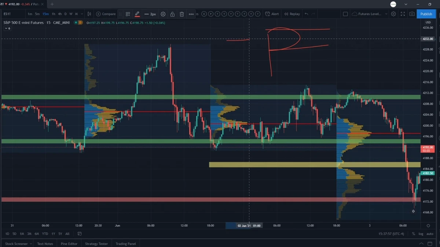
Task: Open the chart settings gear near Publish
Action: (393, 14)
